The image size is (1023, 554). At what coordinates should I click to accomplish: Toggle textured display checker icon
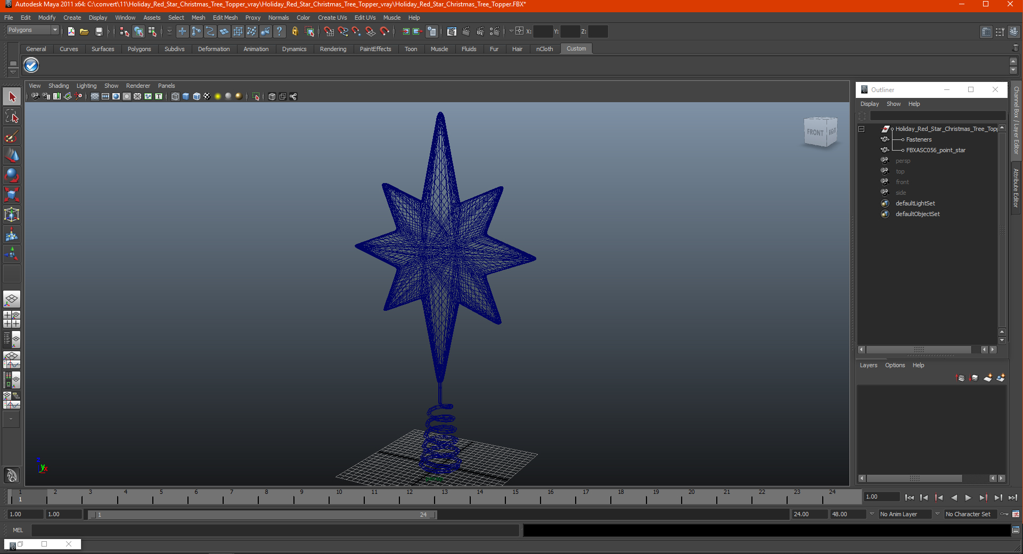click(207, 96)
